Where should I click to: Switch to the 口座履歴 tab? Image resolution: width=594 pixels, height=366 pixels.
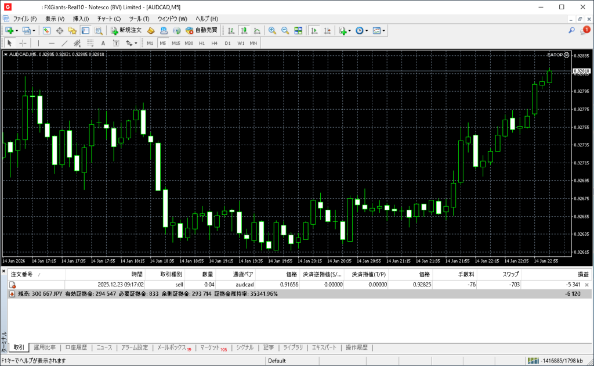(x=76, y=347)
